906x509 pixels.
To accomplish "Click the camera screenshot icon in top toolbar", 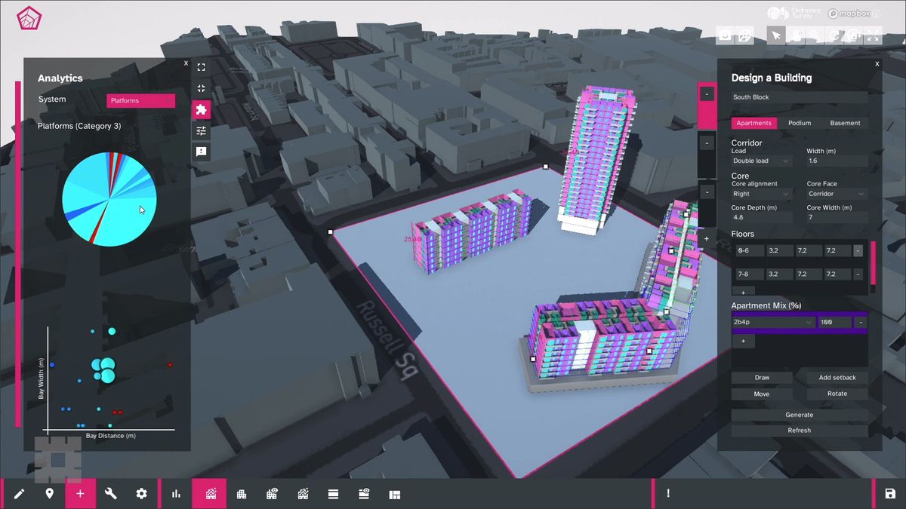I will click(x=724, y=35).
